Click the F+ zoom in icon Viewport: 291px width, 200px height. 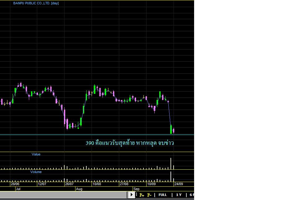coord(142,195)
